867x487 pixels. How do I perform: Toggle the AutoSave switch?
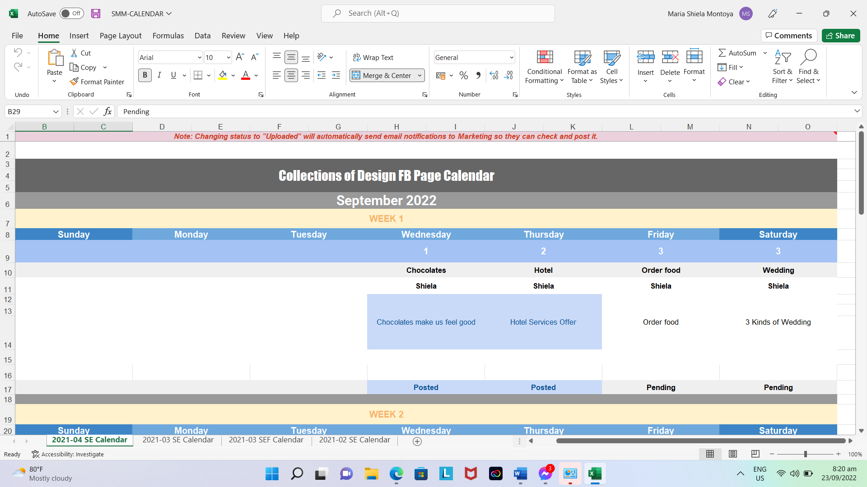click(72, 14)
